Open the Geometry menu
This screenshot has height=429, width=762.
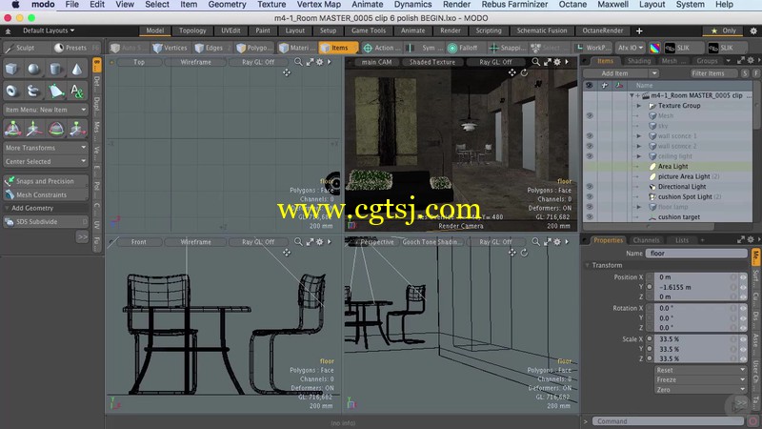(x=227, y=5)
